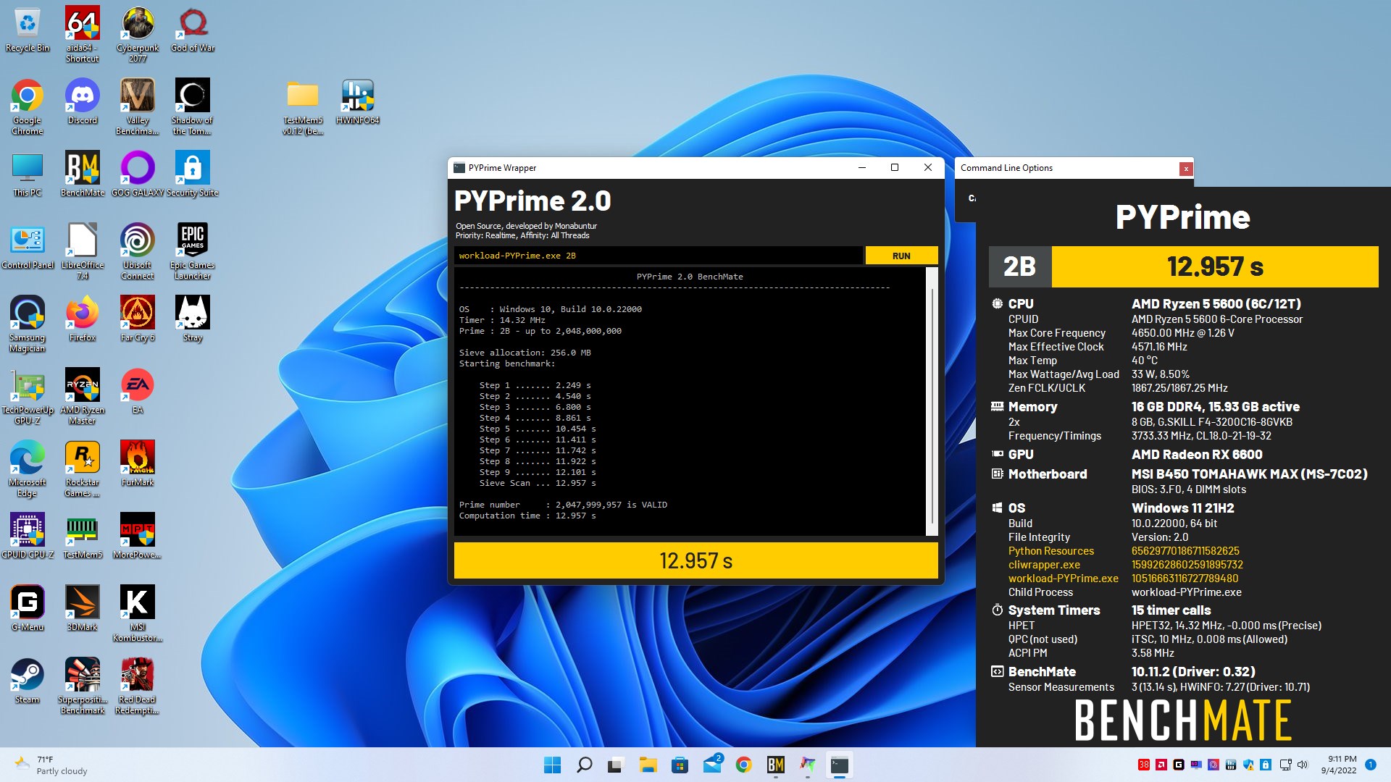1391x782 pixels.
Task: Launch the MorePowerTool desktop icon
Action: pos(138,537)
